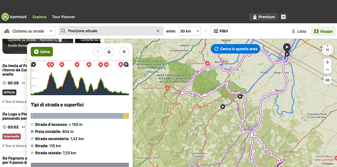Viewport: 337px width, 167px height.
Task: Open the 30 km distance dropdown
Action: click(189, 31)
